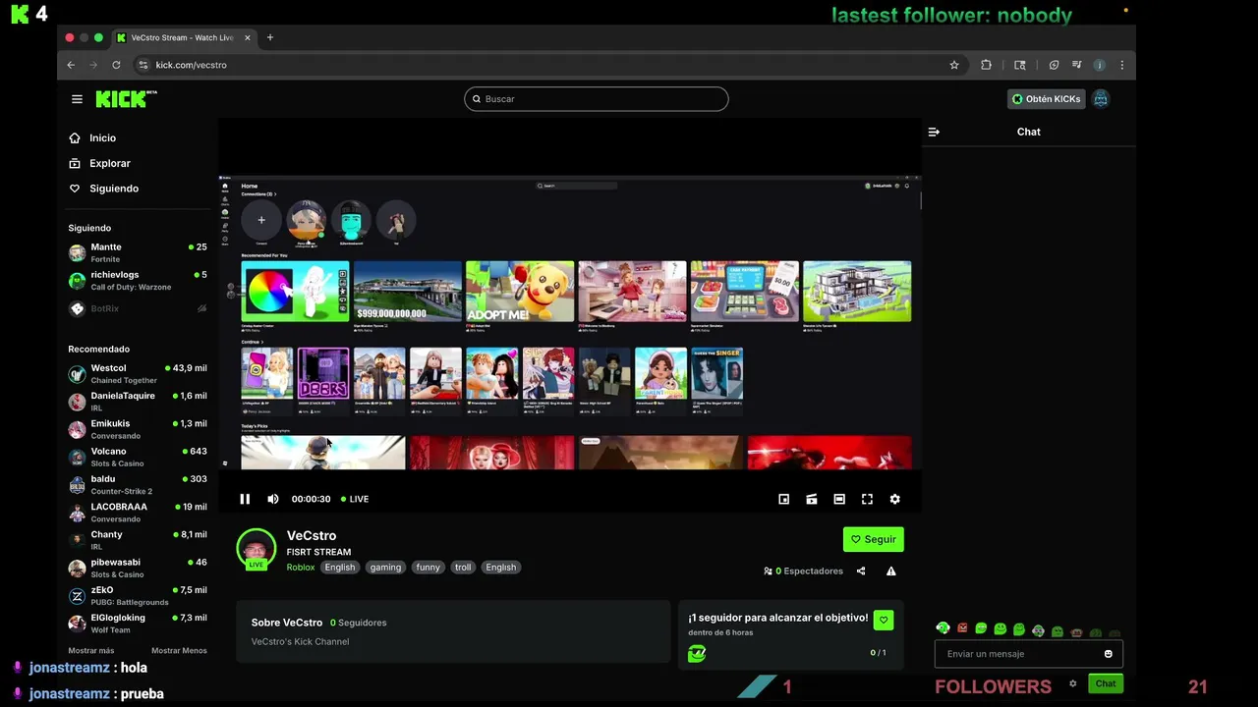Collapse the chat panel

(x=934, y=132)
